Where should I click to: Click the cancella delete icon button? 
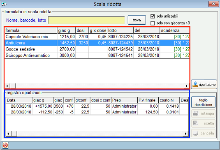203,133
